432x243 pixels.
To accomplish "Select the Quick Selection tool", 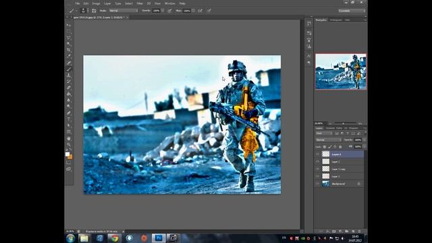I will (69, 43).
